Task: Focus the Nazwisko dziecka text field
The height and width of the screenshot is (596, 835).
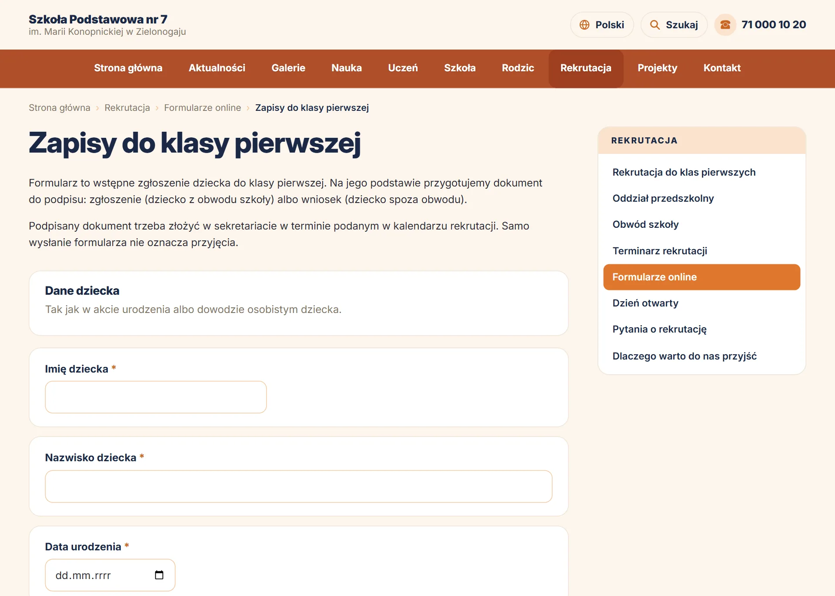Action: (x=299, y=486)
